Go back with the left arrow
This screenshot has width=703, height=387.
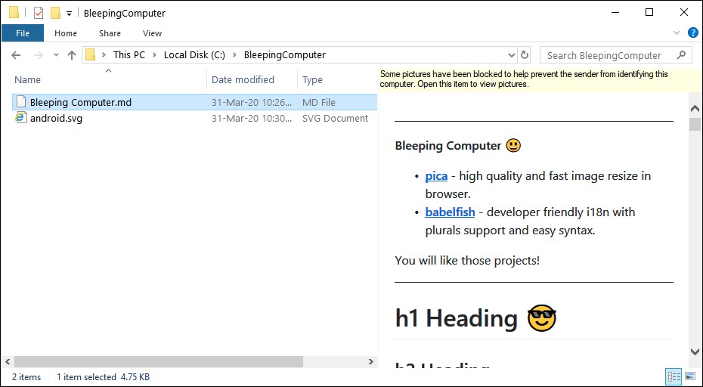point(16,55)
